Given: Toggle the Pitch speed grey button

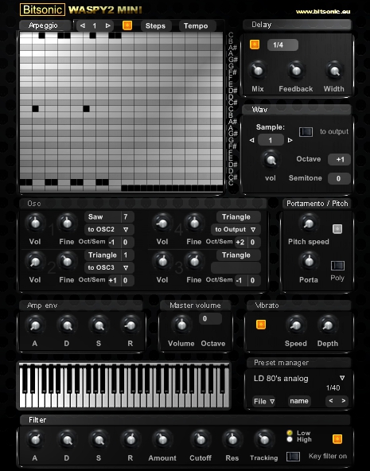Looking at the screenshot, I should (x=337, y=229).
